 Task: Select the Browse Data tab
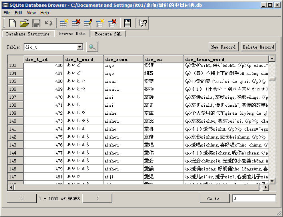click(72, 33)
